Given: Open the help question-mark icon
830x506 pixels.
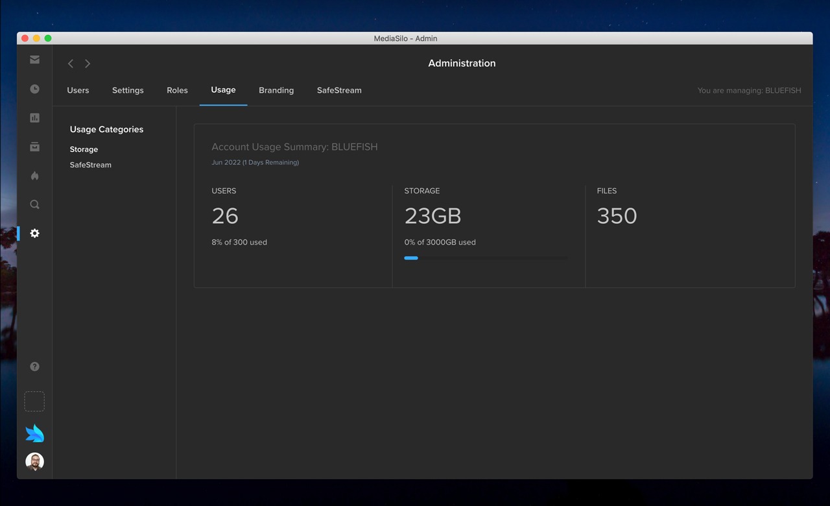Looking at the screenshot, I should [x=34, y=366].
